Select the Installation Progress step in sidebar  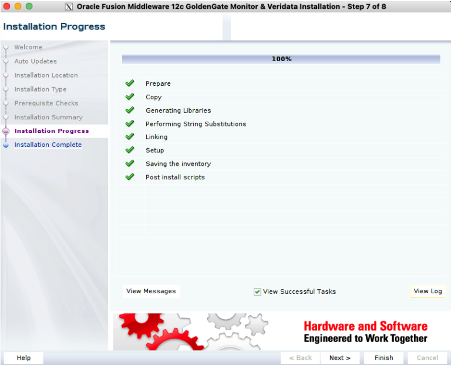52,131
